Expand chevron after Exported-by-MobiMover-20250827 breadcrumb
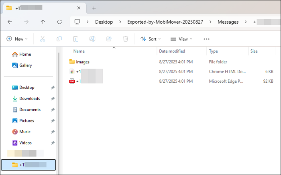The image size is (281, 175). [x=210, y=22]
